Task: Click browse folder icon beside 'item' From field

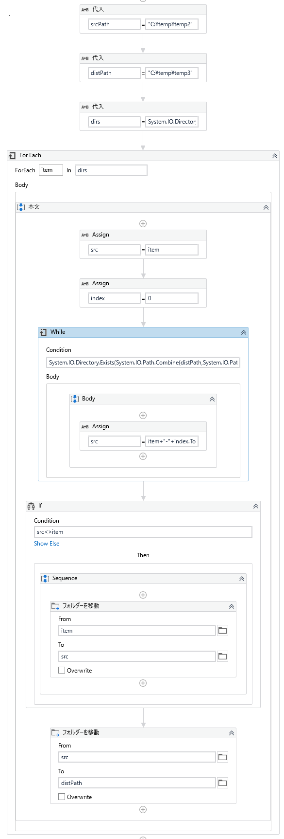Action: [x=222, y=630]
